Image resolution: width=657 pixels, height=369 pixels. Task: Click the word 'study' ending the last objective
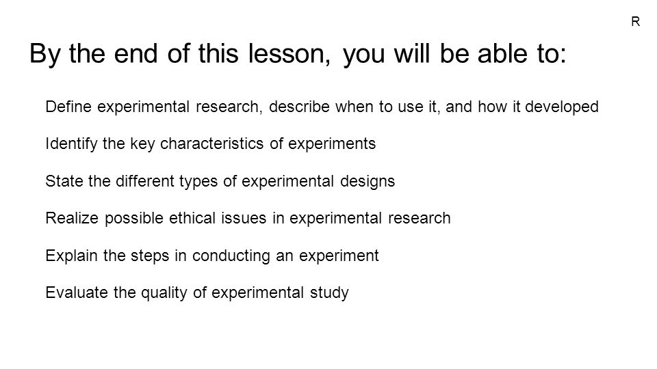329,293
